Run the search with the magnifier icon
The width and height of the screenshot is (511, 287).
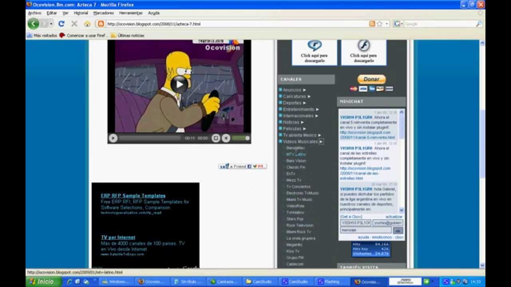click(x=479, y=24)
